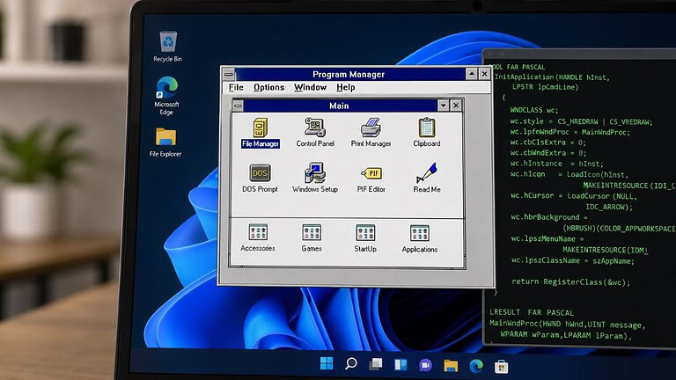Close the Main group window
Viewport: 676px width, 380px height.
(456, 106)
